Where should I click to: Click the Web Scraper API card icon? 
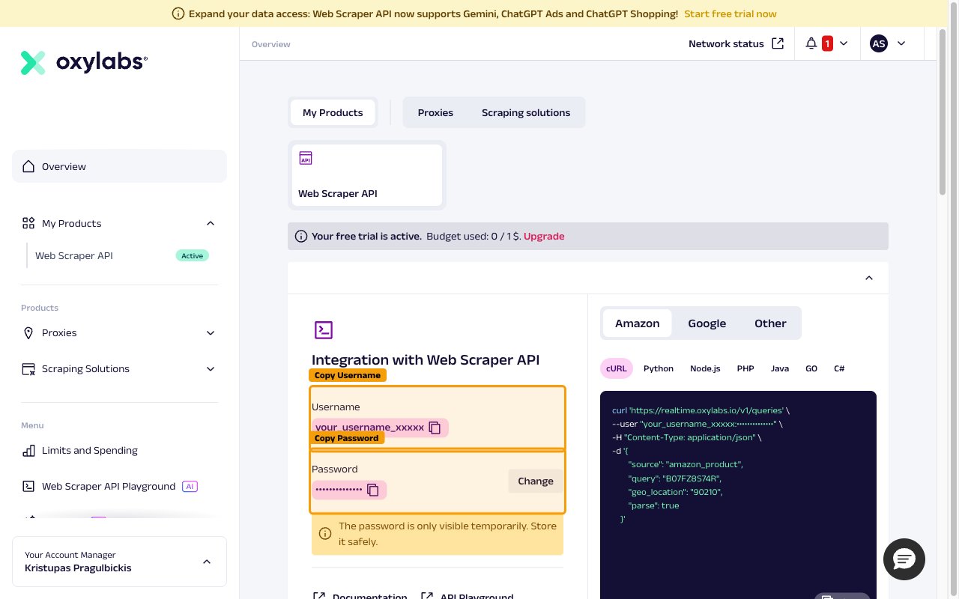point(306,158)
